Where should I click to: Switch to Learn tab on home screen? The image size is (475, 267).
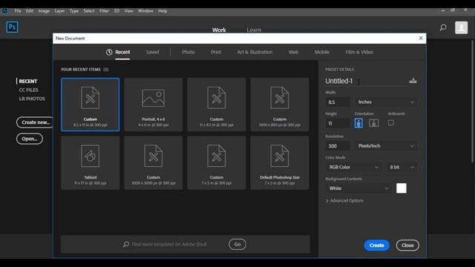[x=254, y=30]
